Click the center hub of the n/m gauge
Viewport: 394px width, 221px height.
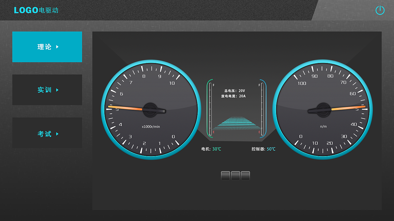click(323, 110)
